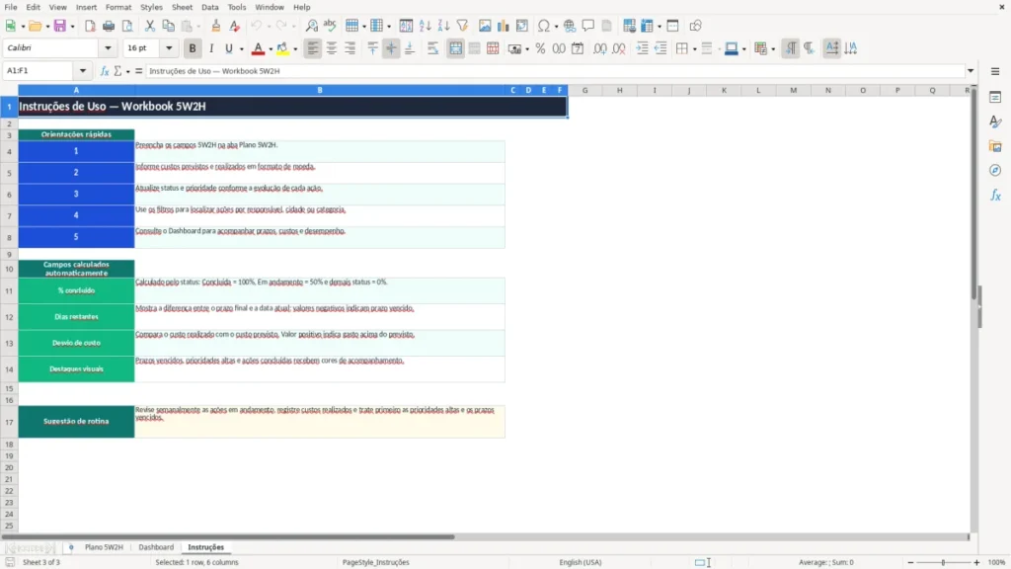
Task: Open the Font name Calibri dropdown
Action: (x=108, y=47)
